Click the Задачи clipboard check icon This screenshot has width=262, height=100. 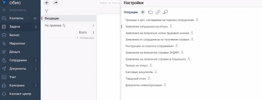coord(4,27)
